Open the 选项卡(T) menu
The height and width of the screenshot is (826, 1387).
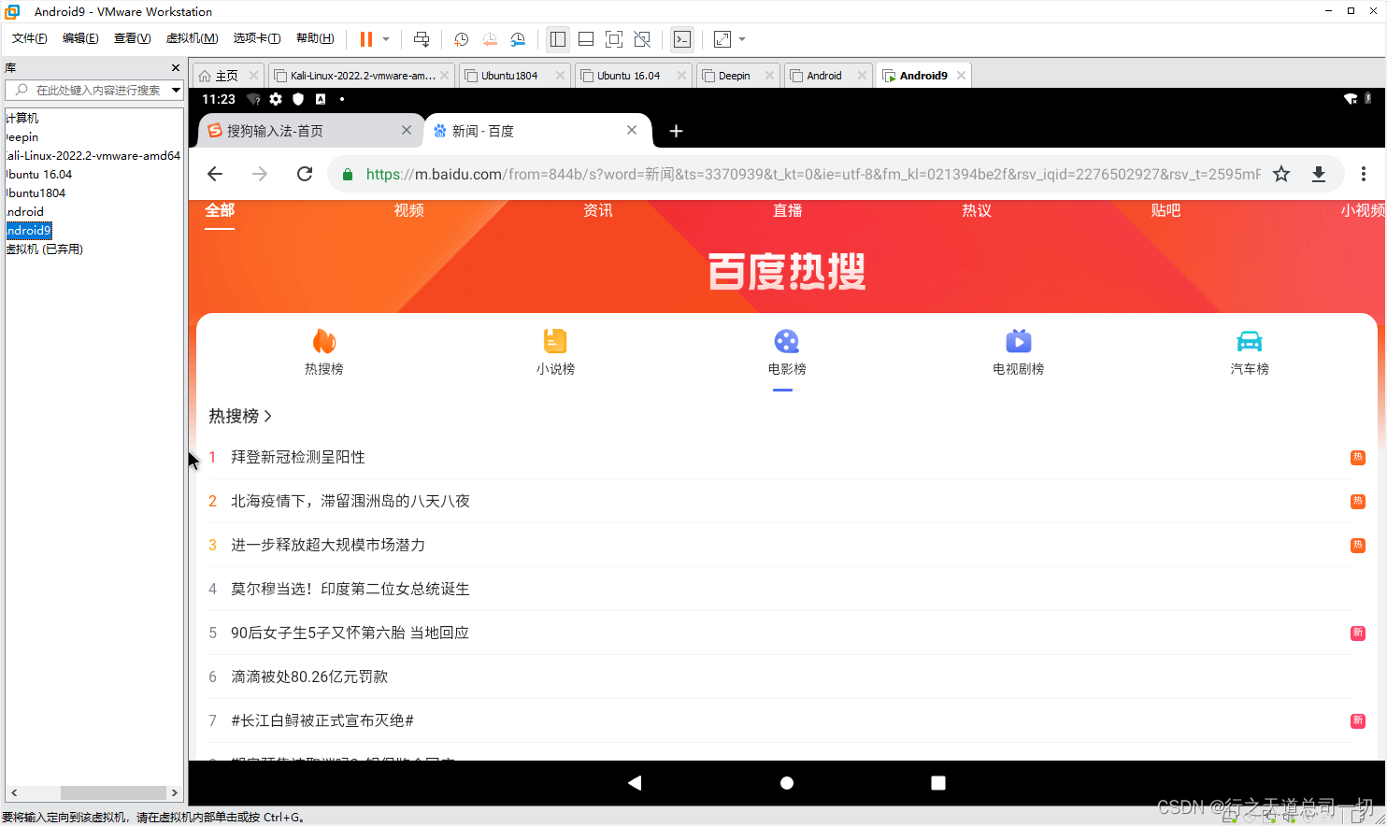tap(257, 38)
